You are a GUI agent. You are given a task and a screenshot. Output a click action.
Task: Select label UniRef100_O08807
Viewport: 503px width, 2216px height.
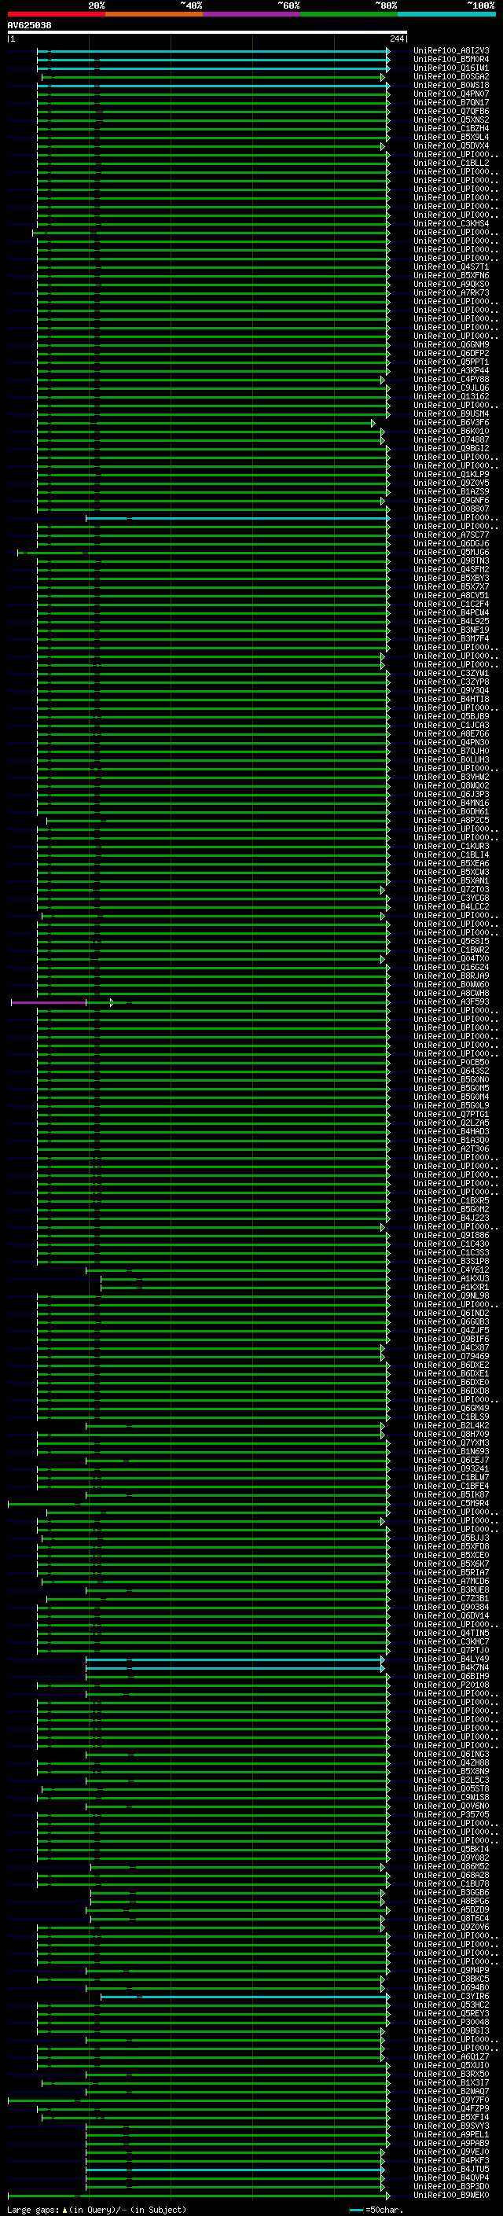pyautogui.click(x=451, y=509)
